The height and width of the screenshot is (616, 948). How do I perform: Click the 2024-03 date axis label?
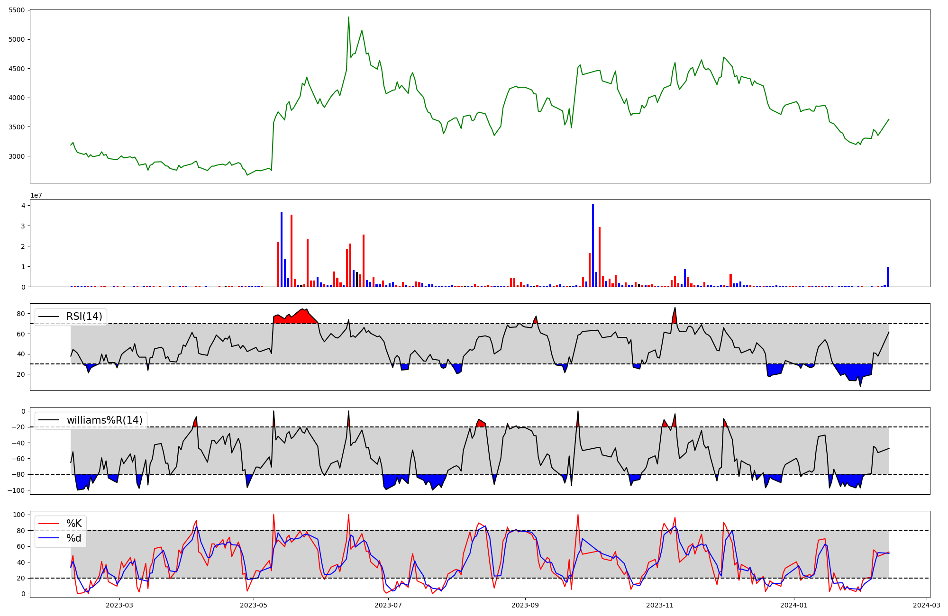click(x=926, y=605)
